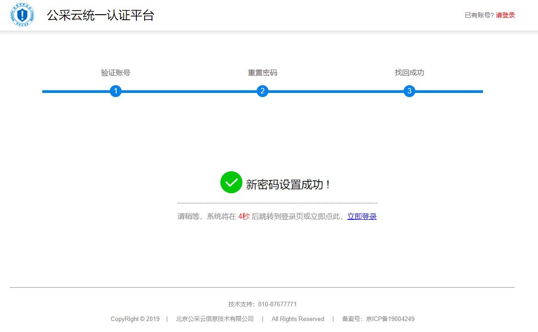Select the step 3 circle marker
538x332 pixels.
point(409,91)
